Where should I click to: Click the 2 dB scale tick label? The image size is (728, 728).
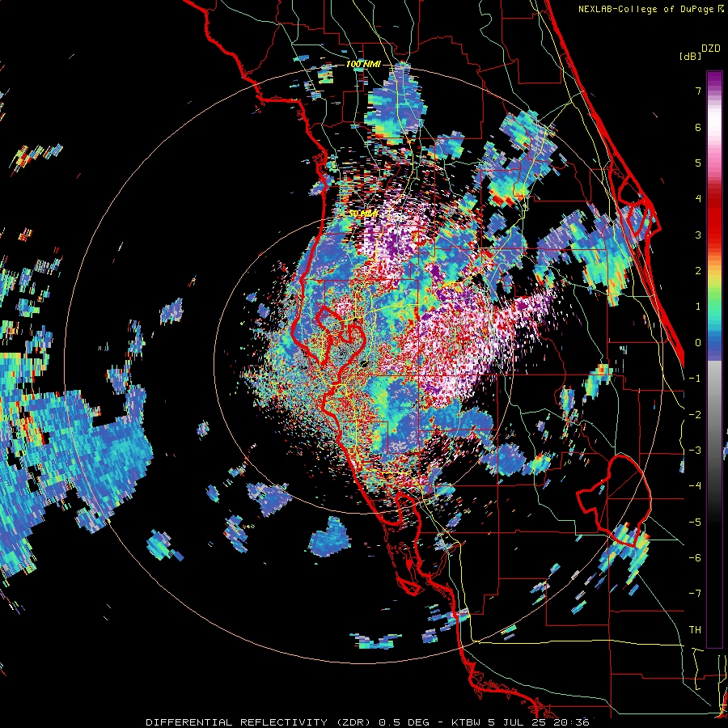pos(698,271)
